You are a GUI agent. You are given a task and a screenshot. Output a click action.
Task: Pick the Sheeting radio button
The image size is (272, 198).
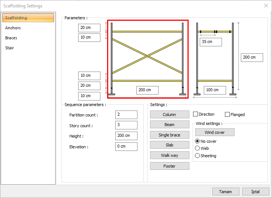coord(198,156)
